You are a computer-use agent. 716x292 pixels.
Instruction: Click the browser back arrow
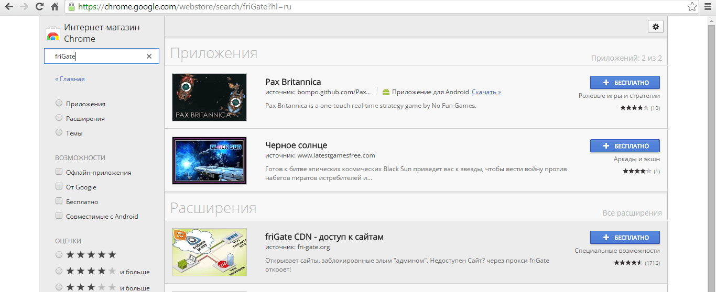[9, 7]
